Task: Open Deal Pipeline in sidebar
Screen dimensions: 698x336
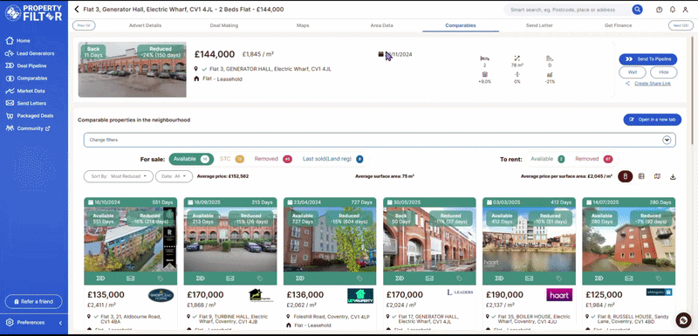Action: (25, 65)
